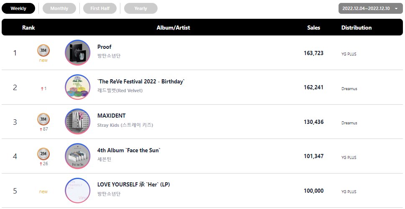405x209 pixels.
Task: Click the 3M badge beside MAXIDENT
Action: pos(43,120)
